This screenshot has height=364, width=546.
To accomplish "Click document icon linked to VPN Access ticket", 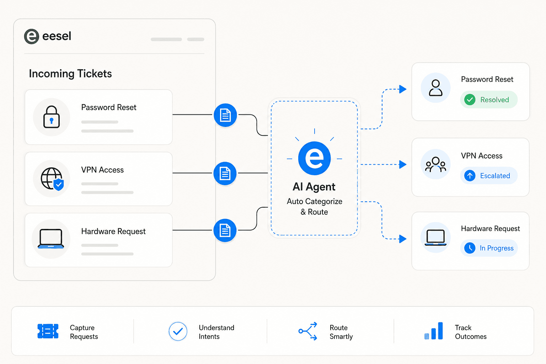I will [225, 173].
